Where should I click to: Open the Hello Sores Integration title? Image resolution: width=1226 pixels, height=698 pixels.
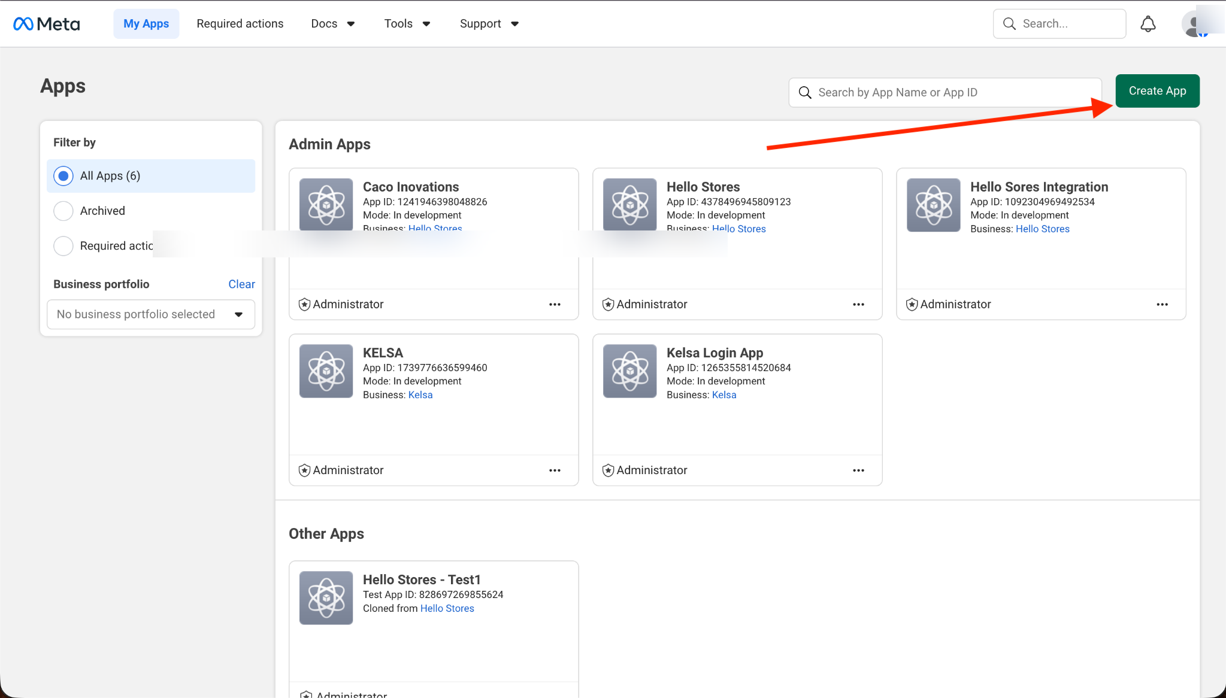tap(1039, 187)
